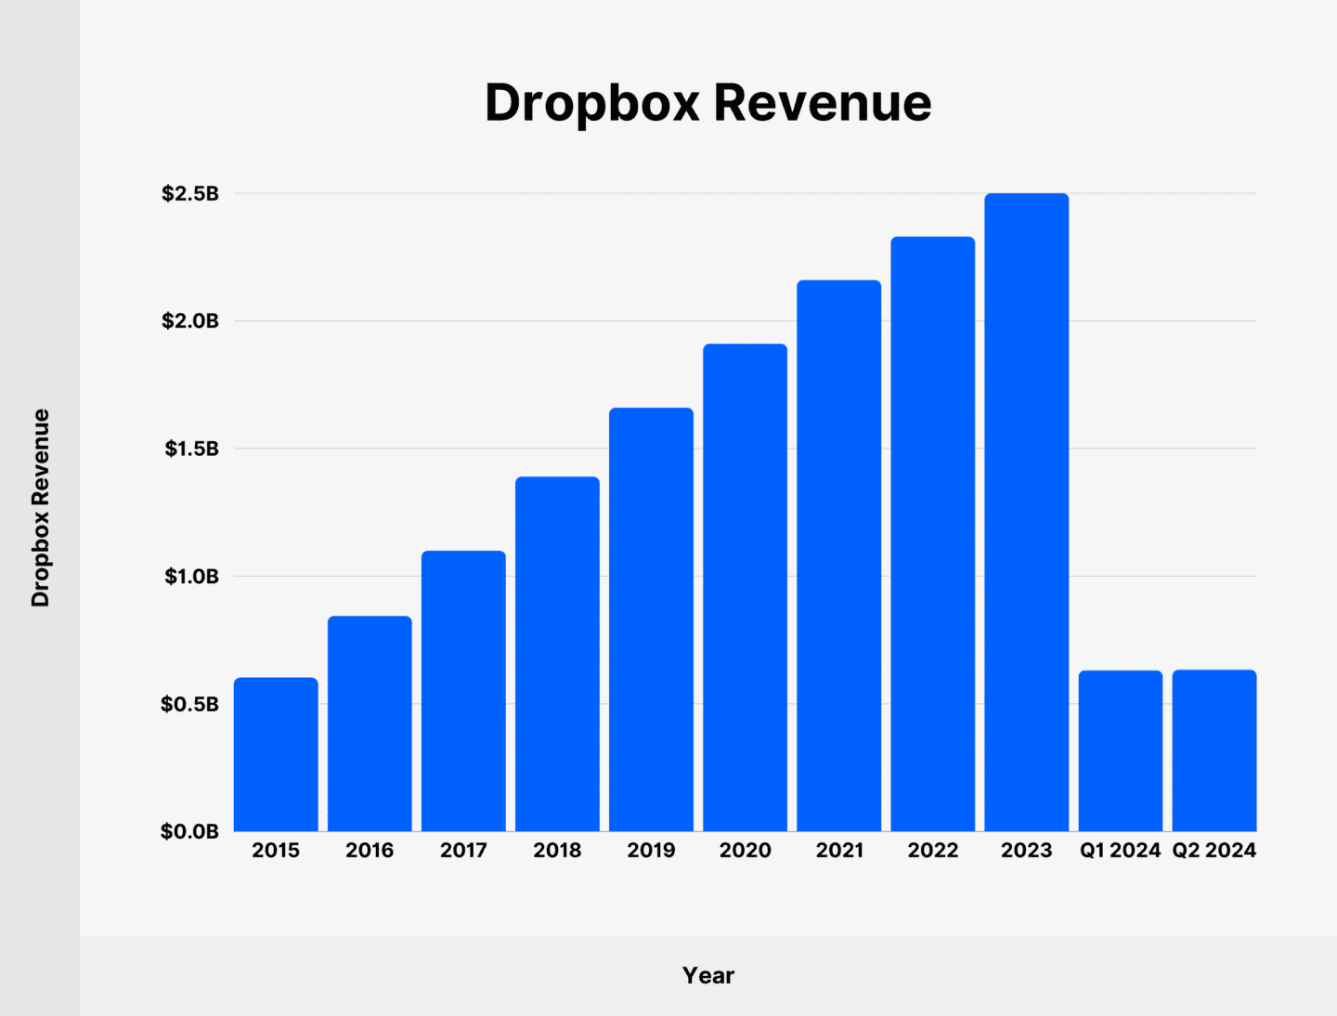Click the Q1 2024 x-axis label
The width and height of the screenshot is (1337, 1016).
coord(1120,850)
